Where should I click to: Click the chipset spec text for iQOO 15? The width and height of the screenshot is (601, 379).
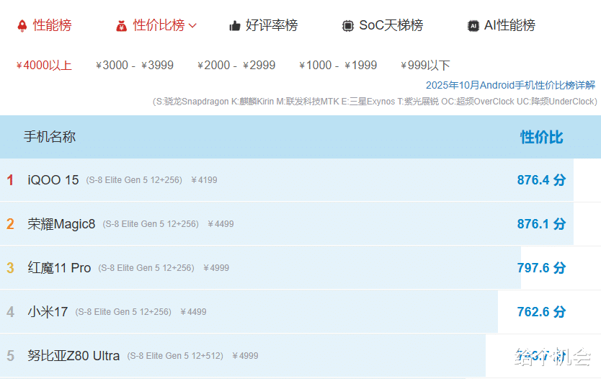[x=134, y=180]
